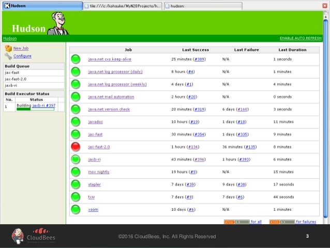Viewport: 330px width, 248px height.
Task: Click the building jaxb-ri #397 executor link
Action: point(44,105)
